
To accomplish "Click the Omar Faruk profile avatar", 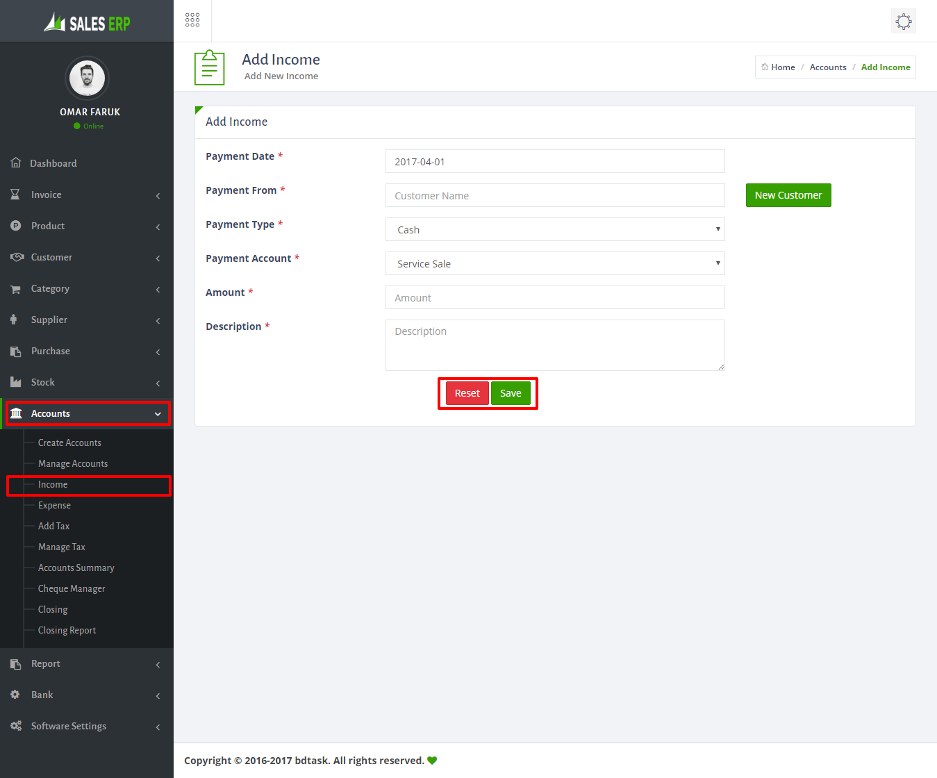I will [x=87, y=78].
